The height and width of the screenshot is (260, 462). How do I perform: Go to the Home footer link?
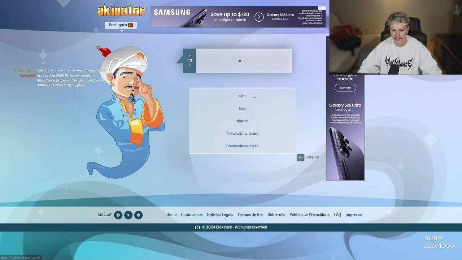point(171,214)
